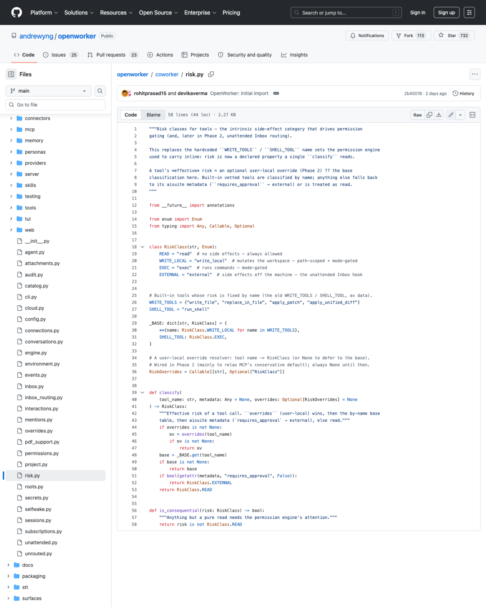Expand the personas folder
The height and width of the screenshot is (607, 486).
[11, 152]
